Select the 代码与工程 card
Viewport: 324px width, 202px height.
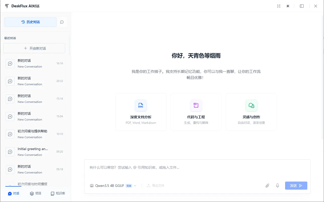click(x=196, y=112)
